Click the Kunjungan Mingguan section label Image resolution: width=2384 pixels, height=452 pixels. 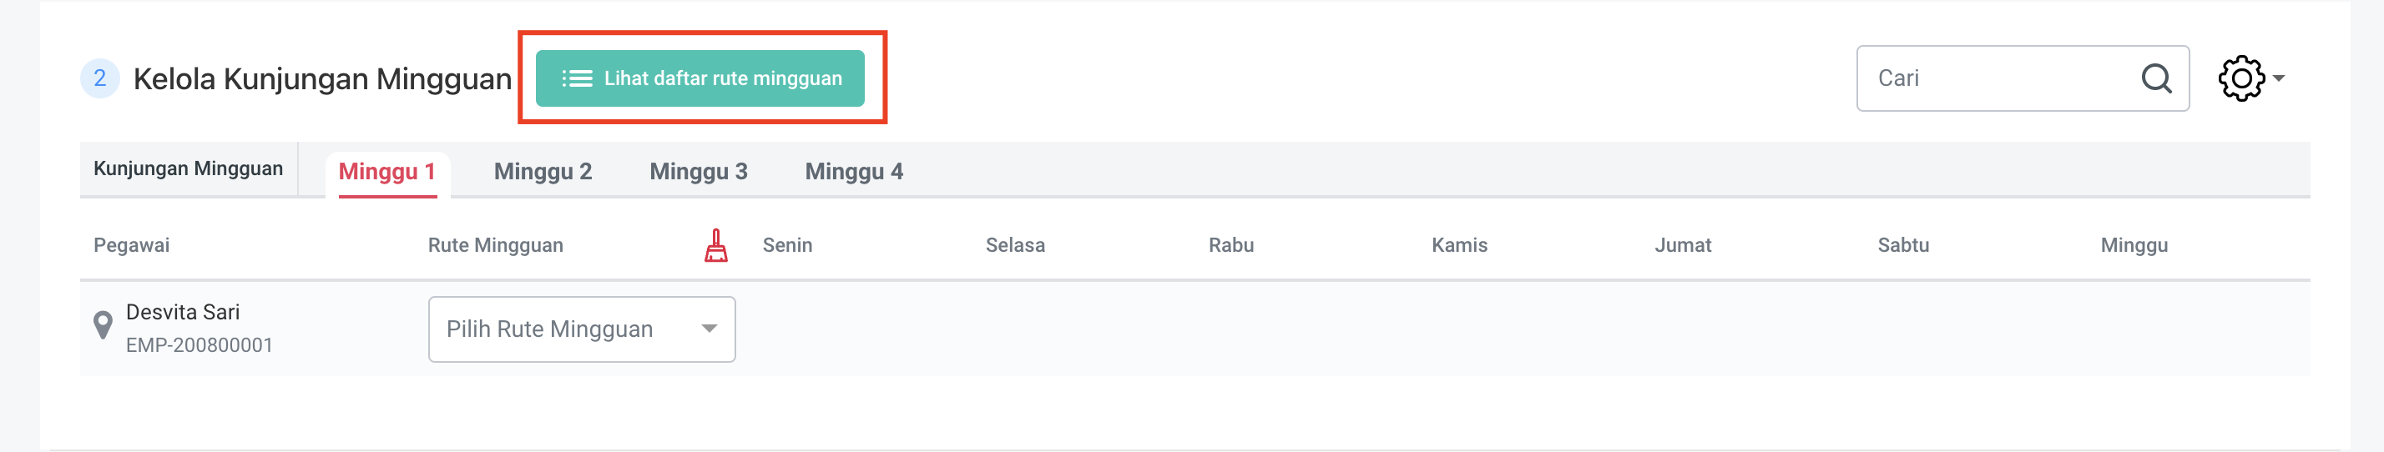click(x=188, y=169)
